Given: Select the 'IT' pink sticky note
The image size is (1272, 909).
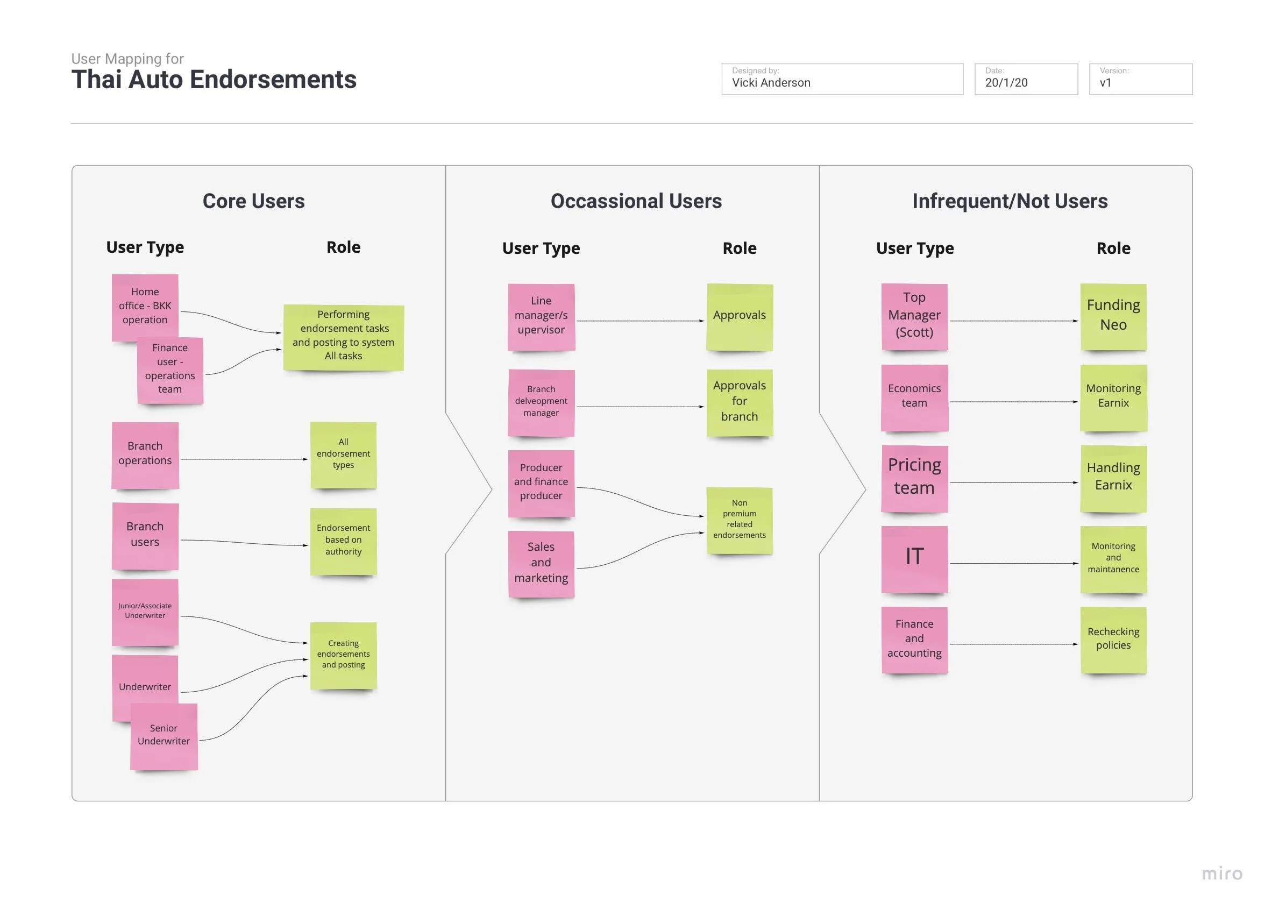Looking at the screenshot, I should click(914, 557).
